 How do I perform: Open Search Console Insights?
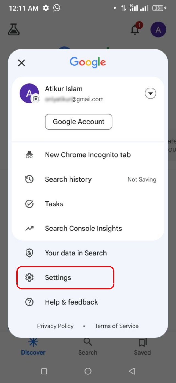(83, 229)
